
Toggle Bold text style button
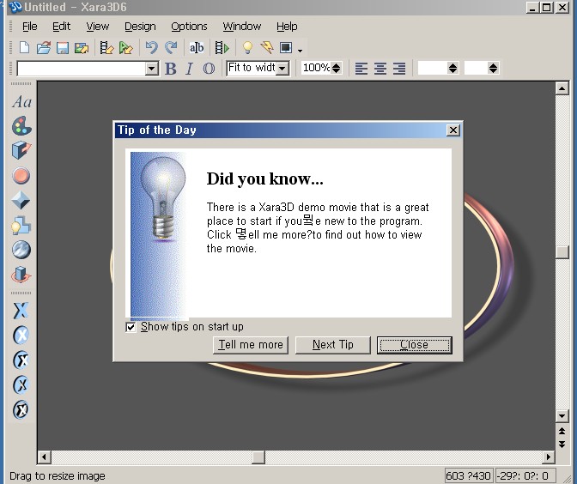[x=170, y=69]
